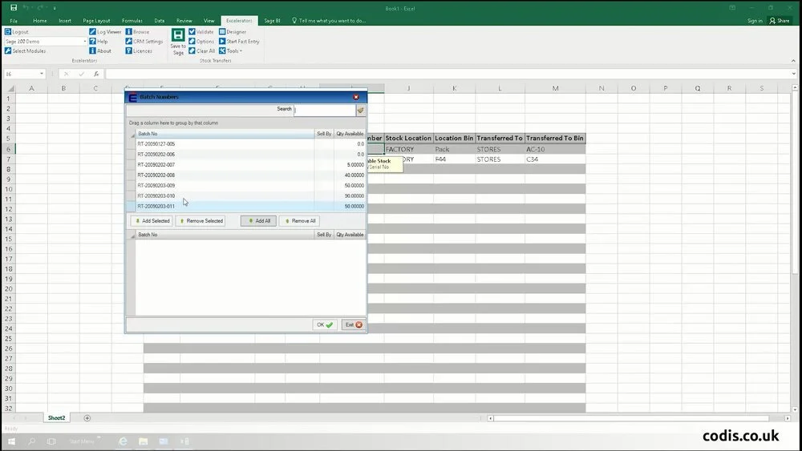The height and width of the screenshot is (451, 802).
Task: Click the Add Selected button
Action: click(152, 221)
